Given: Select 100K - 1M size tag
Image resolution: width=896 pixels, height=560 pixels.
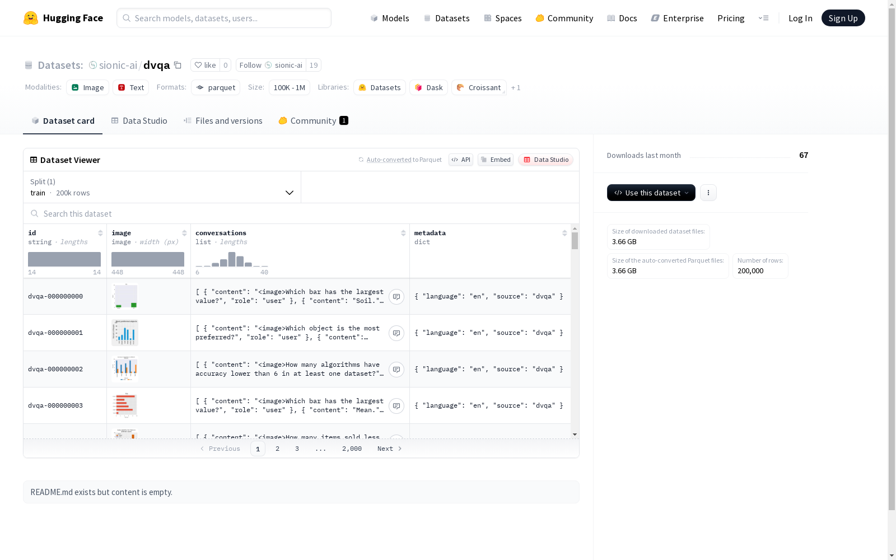Looking at the screenshot, I should click(289, 87).
